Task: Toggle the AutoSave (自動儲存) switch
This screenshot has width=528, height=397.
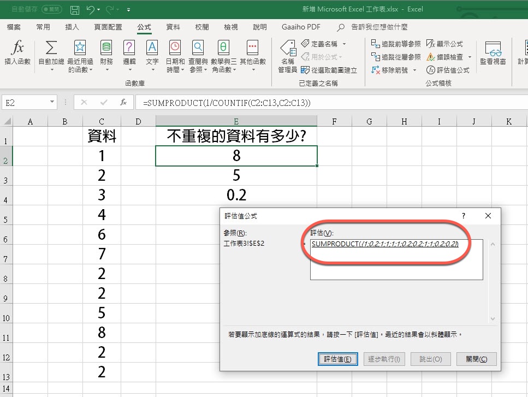Action: [x=52, y=9]
